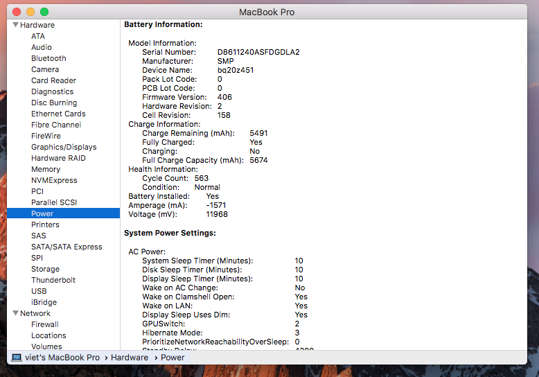The height and width of the screenshot is (377, 539).
Task: Click the MacBook Pro window title
Action: click(267, 12)
